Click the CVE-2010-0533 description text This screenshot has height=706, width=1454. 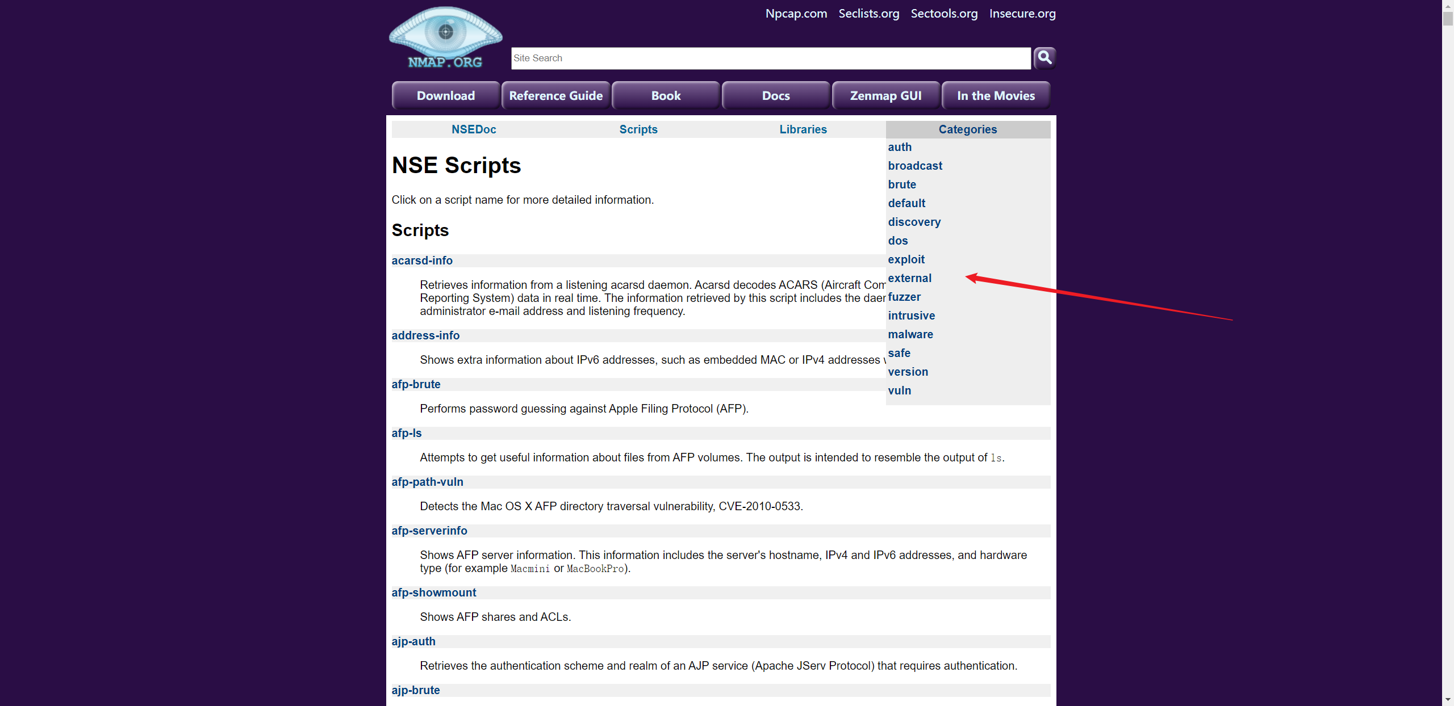(611, 506)
